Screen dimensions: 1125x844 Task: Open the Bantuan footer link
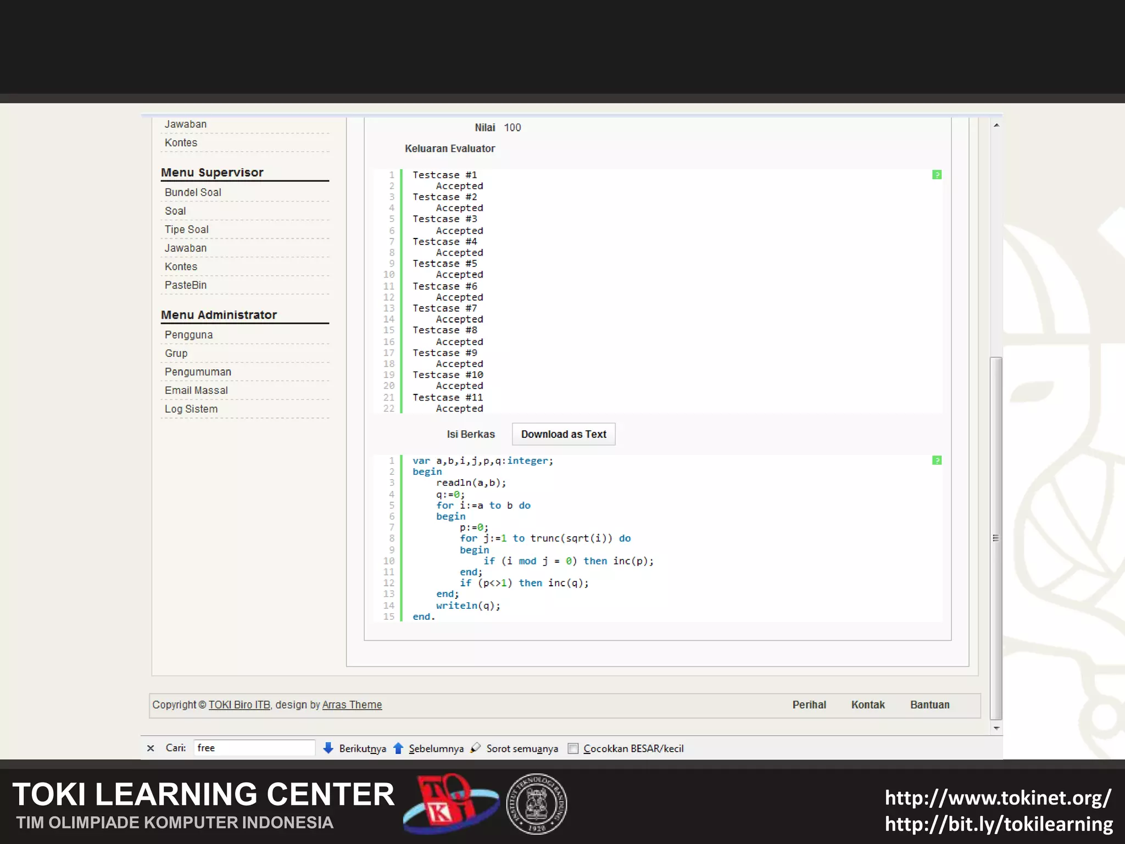coord(929,705)
